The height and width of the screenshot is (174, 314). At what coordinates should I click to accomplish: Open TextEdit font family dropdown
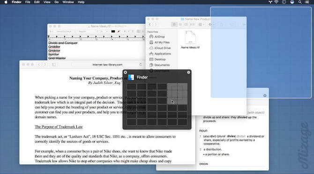(65, 31)
